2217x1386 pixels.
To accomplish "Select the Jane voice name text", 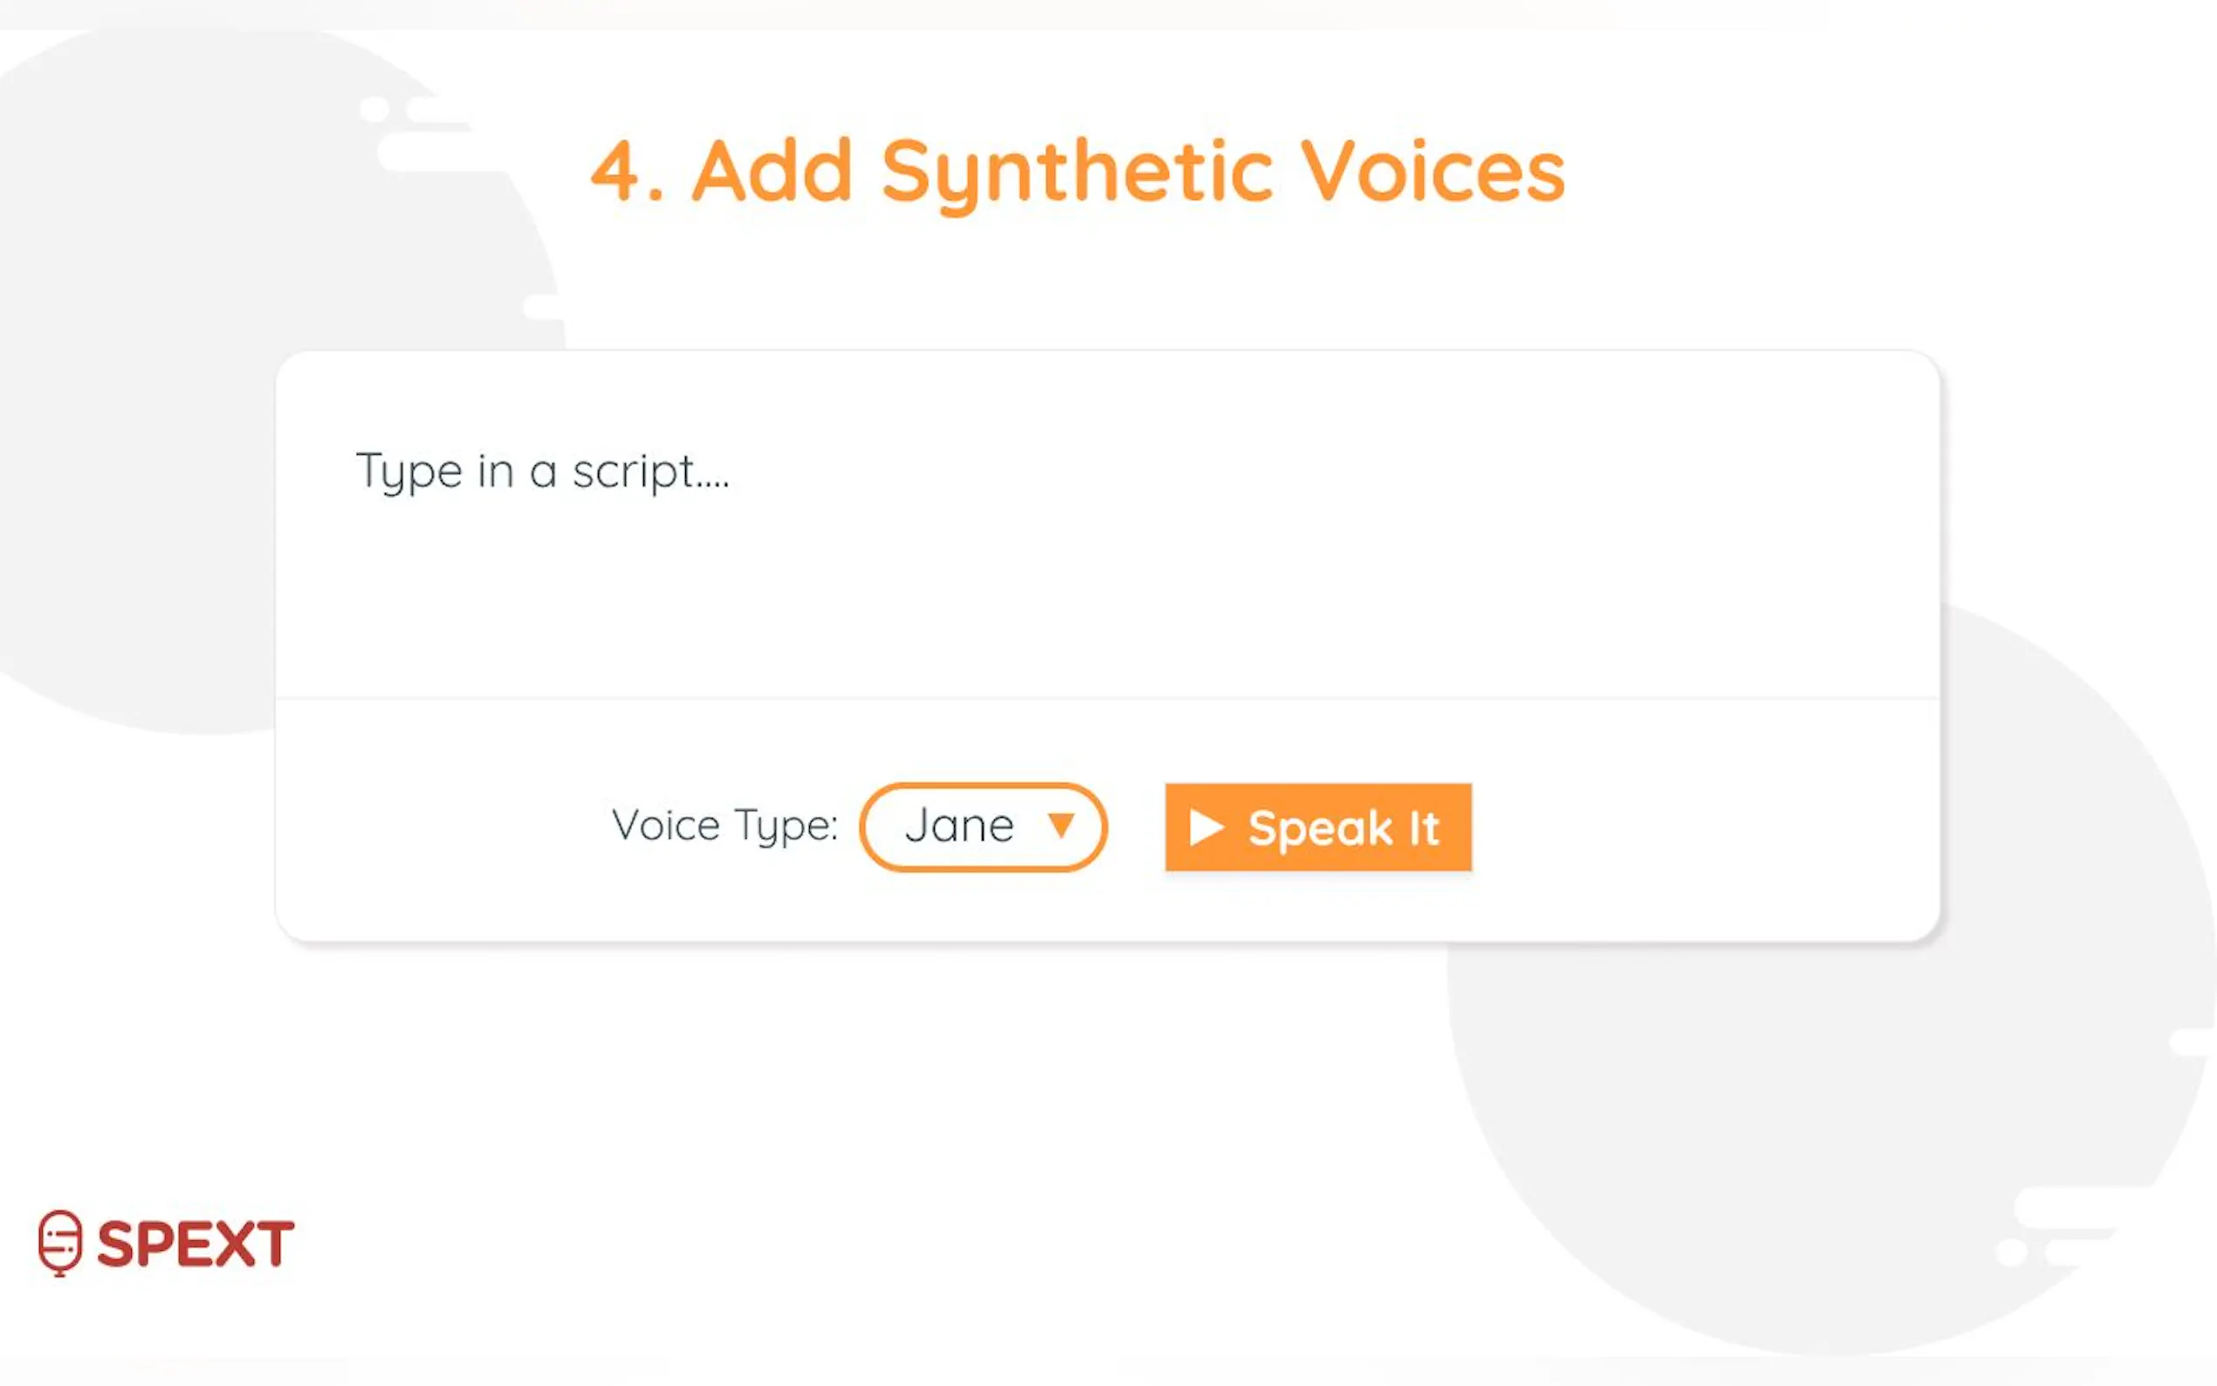I will click(958, 826).
